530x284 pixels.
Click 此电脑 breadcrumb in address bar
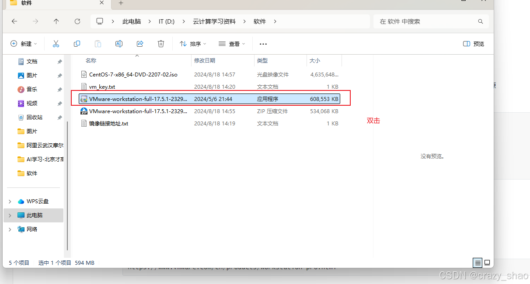point(132,21)
